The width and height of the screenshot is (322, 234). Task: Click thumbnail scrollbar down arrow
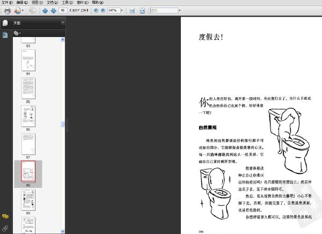pos(63,231)
